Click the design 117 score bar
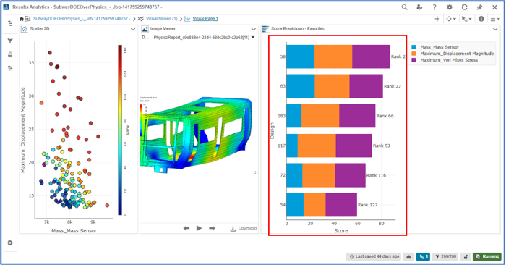Screen dimensions: 506x265 coord(329,146)
